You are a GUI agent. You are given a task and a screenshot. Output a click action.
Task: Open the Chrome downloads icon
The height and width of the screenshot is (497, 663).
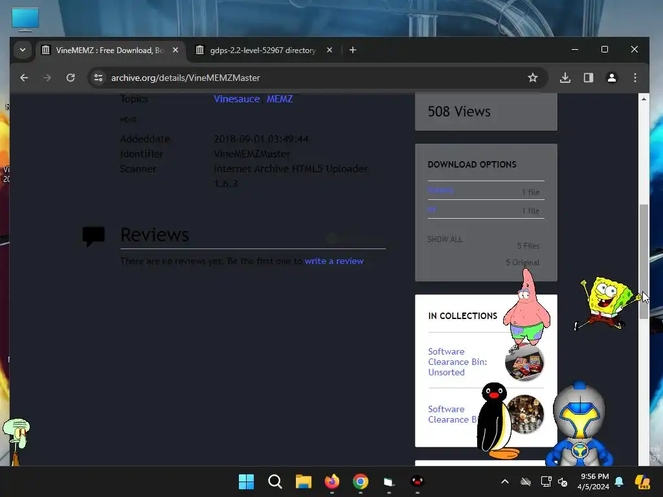tap(565, 78)
